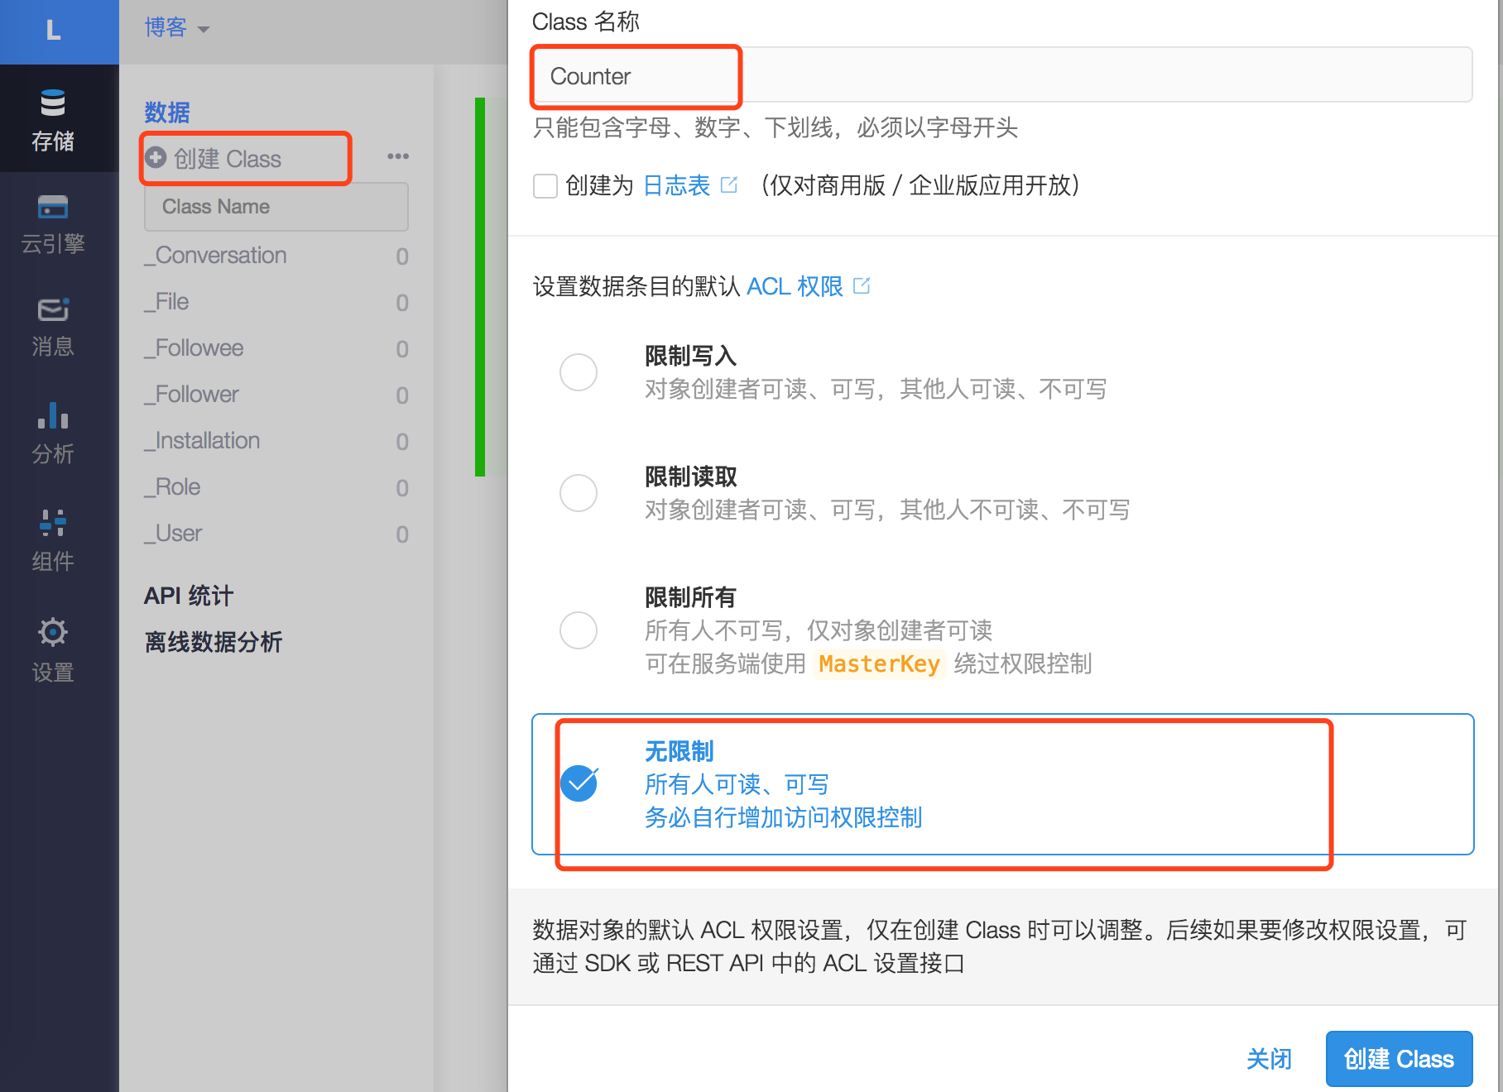Click the 务必自行增加访问权限控制 text
This screenshot has height=1092, width=1503.
coord(783,817)
